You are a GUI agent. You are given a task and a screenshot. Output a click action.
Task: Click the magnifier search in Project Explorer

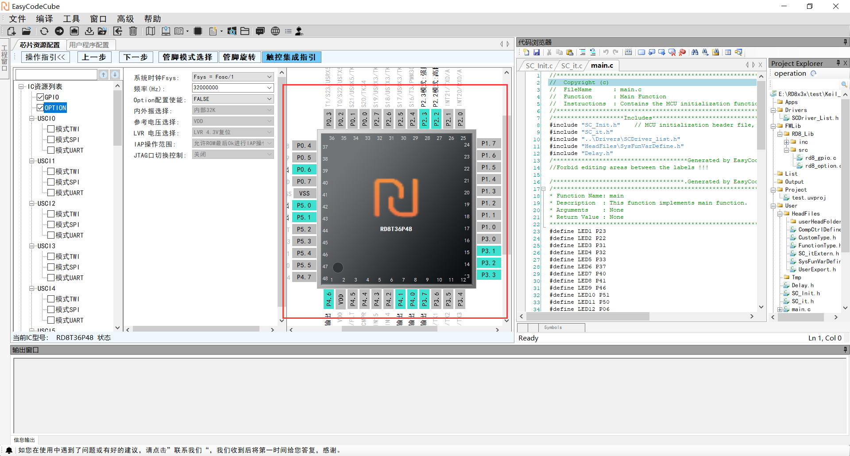click(844, 84)
